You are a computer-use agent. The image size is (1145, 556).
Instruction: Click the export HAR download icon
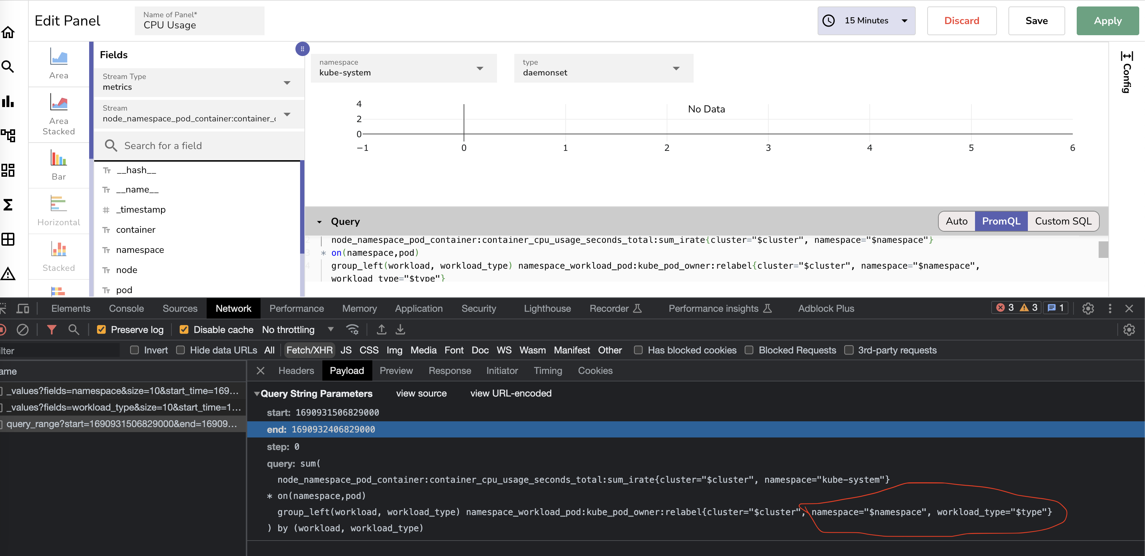(400, 329)
